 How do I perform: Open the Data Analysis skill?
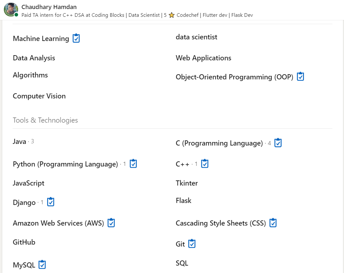(34, 58)
